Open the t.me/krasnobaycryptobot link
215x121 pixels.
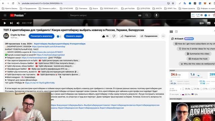coord(50,55)
